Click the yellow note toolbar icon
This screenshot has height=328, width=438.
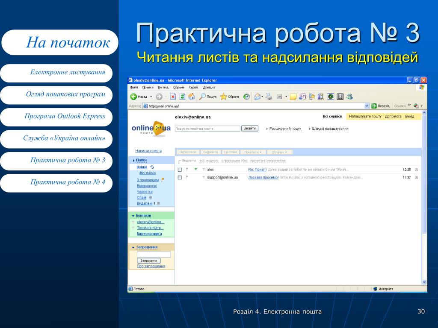(x=293, y=97)
